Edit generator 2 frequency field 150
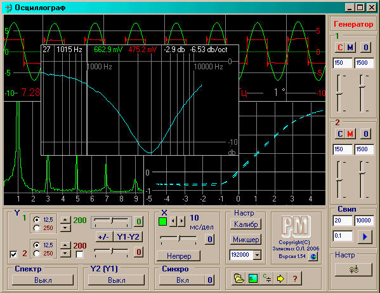Screen dimensions: 380x293 tap(342, 149)
